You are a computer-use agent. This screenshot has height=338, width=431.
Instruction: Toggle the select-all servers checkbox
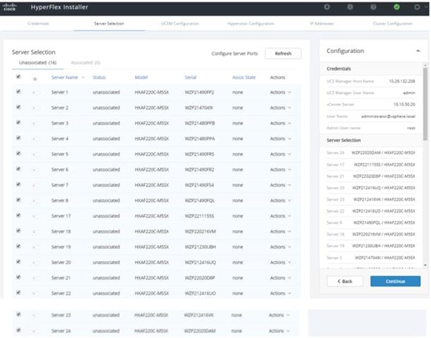[18, 77]
